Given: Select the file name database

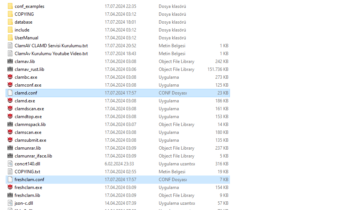Looking at the screenshot, I should [x=23, y=22].
